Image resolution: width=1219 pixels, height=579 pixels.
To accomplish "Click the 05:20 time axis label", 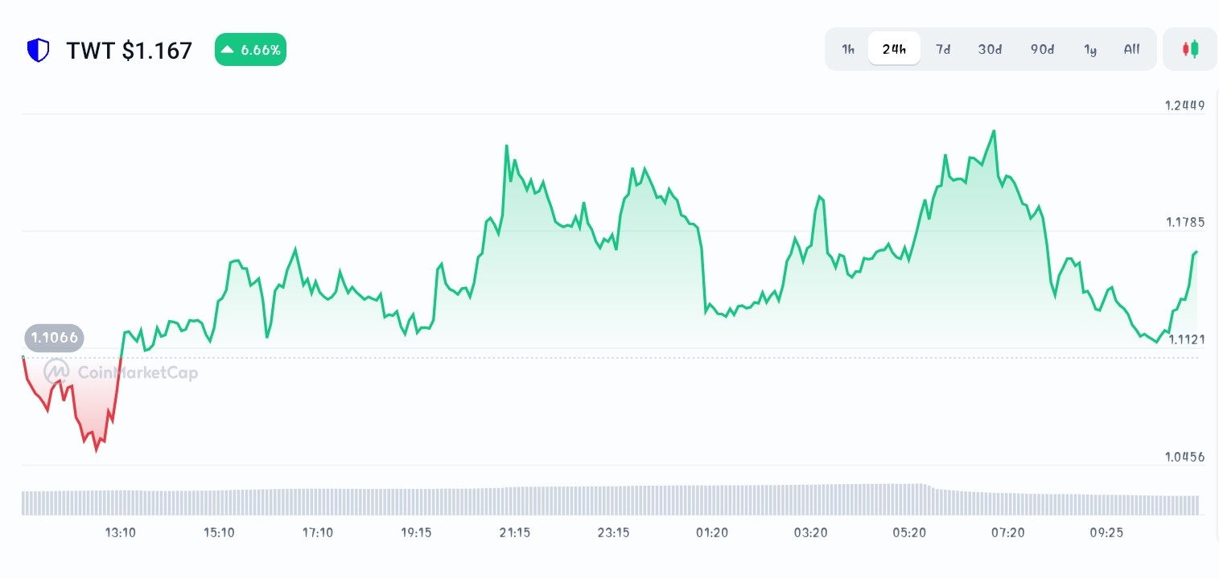I will coord(909,532).
